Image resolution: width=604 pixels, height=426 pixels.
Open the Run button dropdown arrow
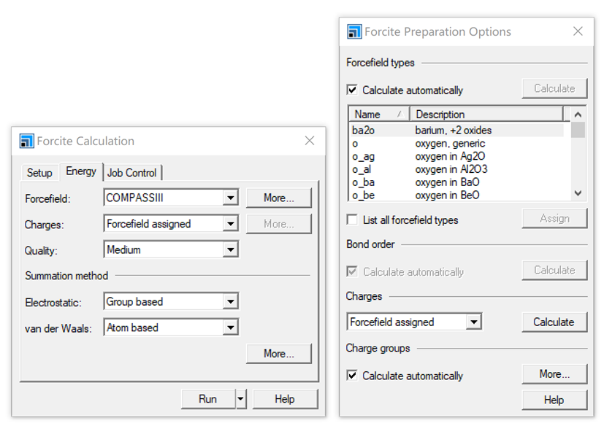241,399
